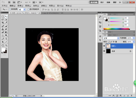Toggle the 自动选择 checkbox
Screen dimensions: 136x98
click(x=10, y=9)
